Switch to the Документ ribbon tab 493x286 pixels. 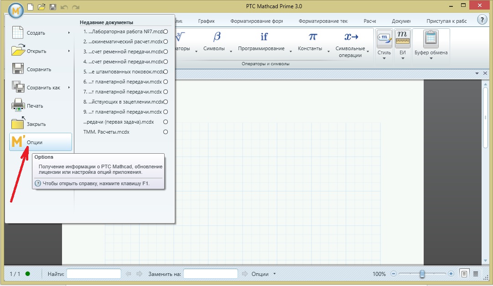tap(401, 21)
